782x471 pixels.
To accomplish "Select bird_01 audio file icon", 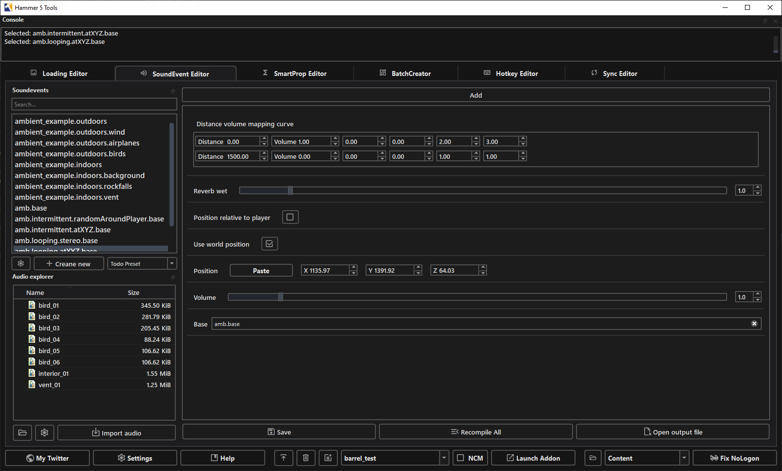I will coord(32,305).
